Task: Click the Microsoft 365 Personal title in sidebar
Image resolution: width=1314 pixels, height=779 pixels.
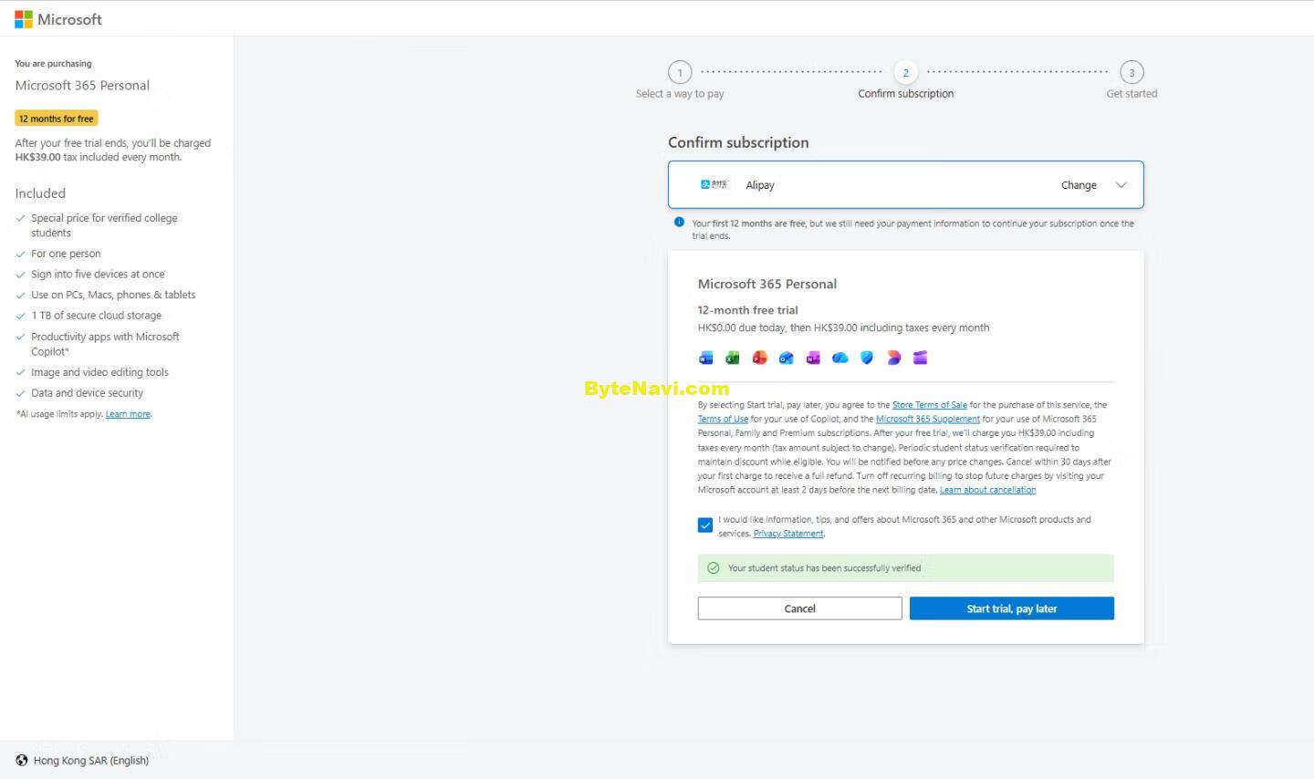Action: pos(82,86)
